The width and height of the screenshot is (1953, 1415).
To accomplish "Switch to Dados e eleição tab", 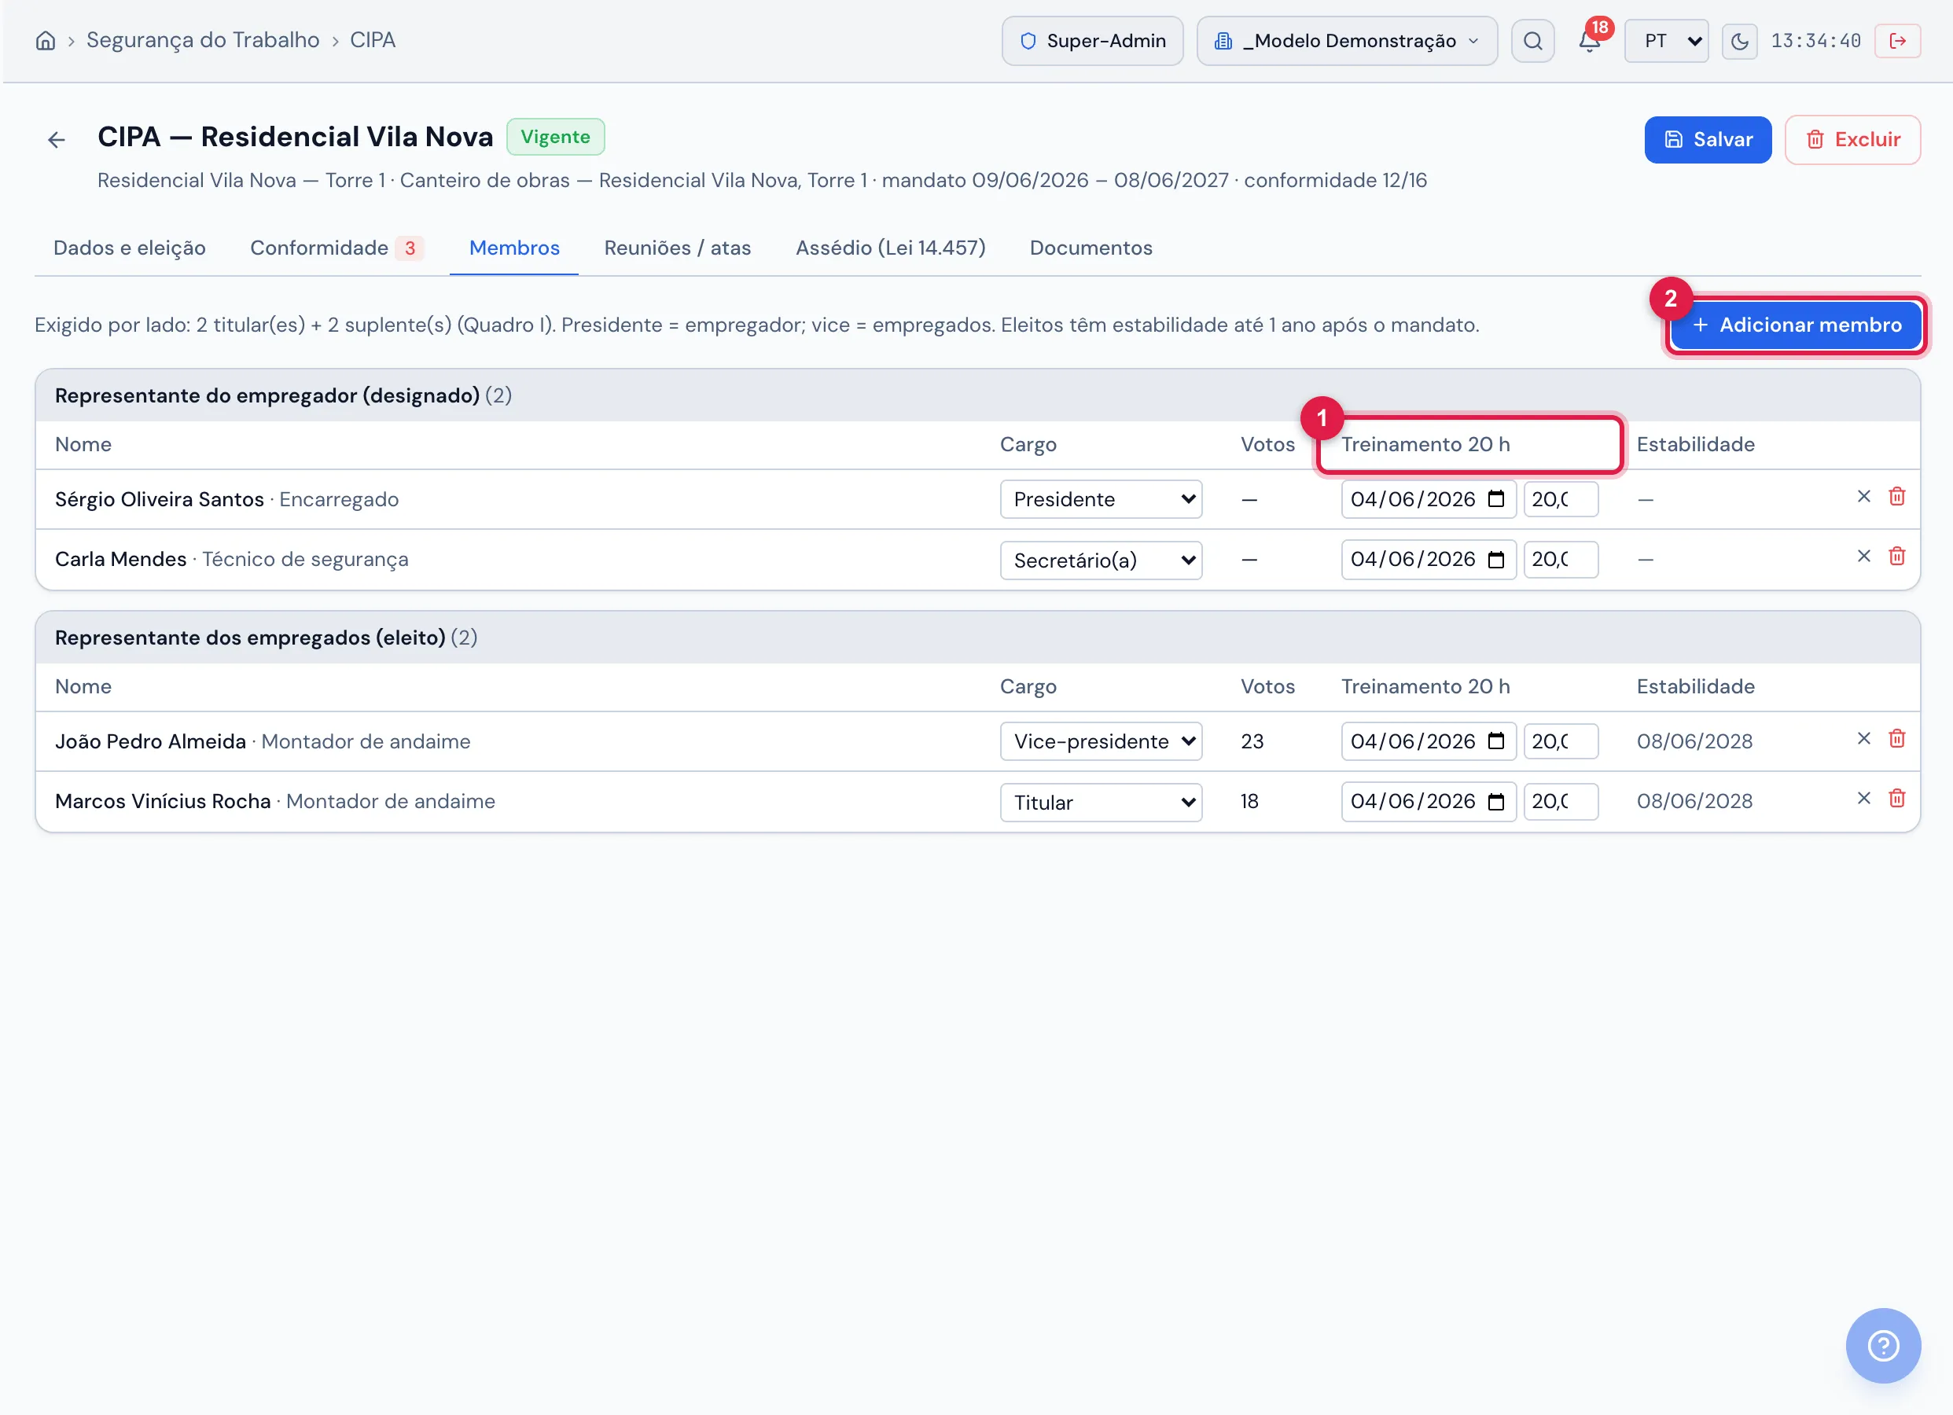I will (129, 248).
